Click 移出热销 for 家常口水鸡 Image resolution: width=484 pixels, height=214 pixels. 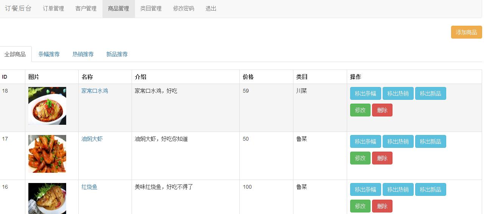click(398, 93)
